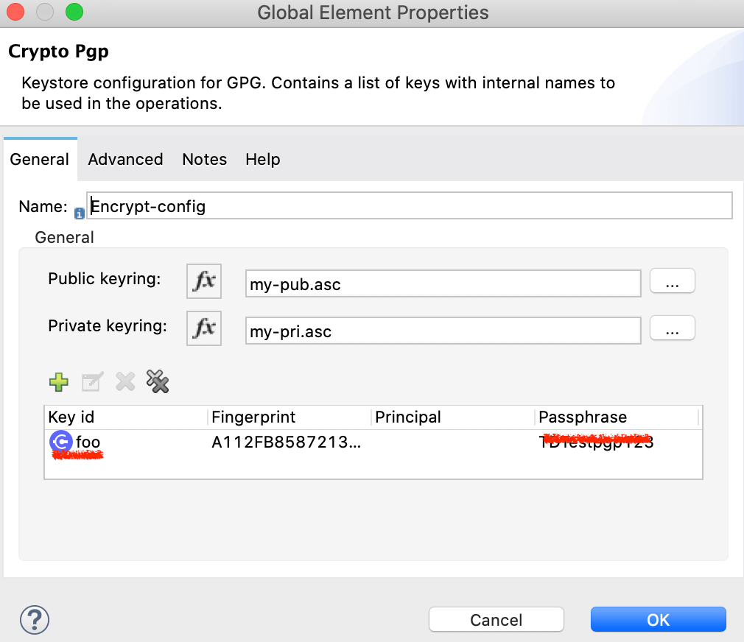Add a new key with green plus icon
This screenshot has height=642, width=744.
(58, 381)
